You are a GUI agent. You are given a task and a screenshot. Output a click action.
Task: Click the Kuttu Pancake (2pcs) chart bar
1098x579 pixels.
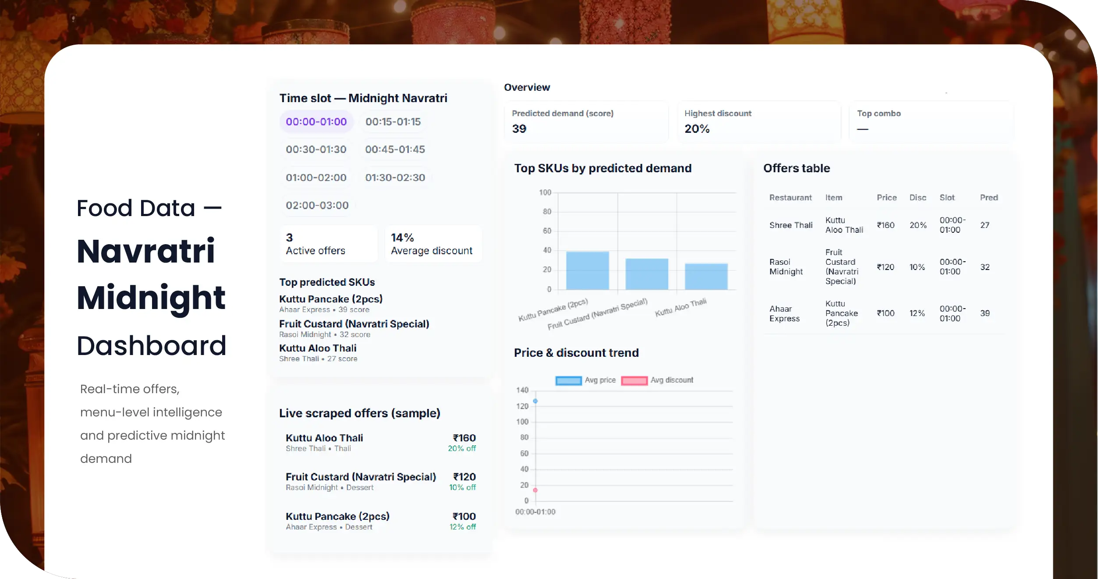coord(587,270)
